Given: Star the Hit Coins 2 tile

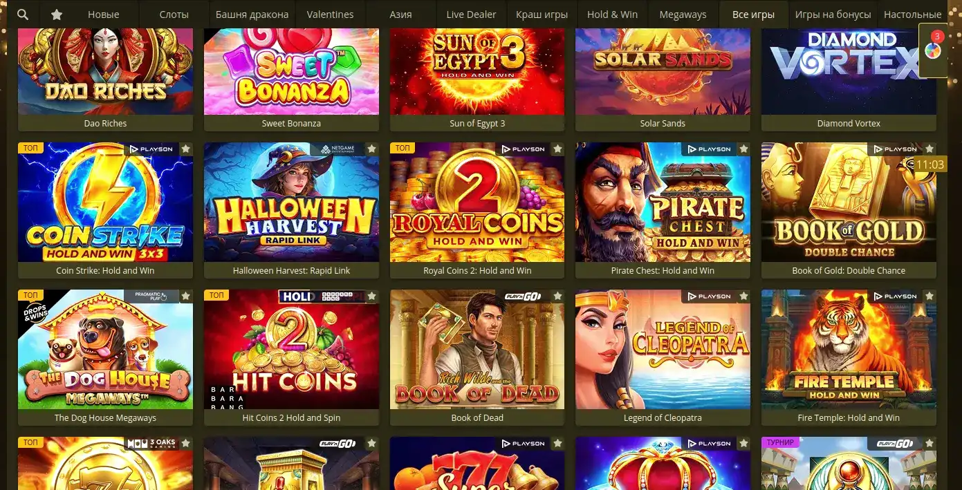Looking at the screenshot, I should tap(371, 296).
